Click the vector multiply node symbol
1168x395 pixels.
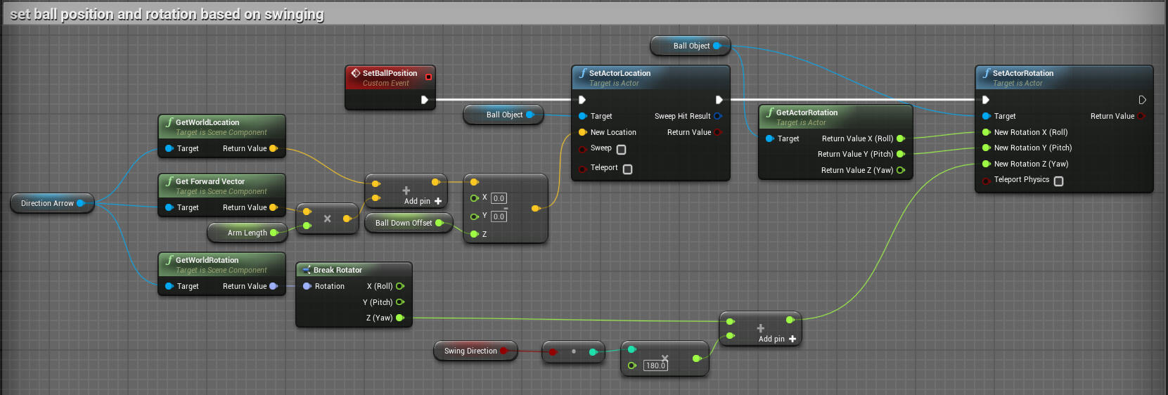(x=327, y=219)
